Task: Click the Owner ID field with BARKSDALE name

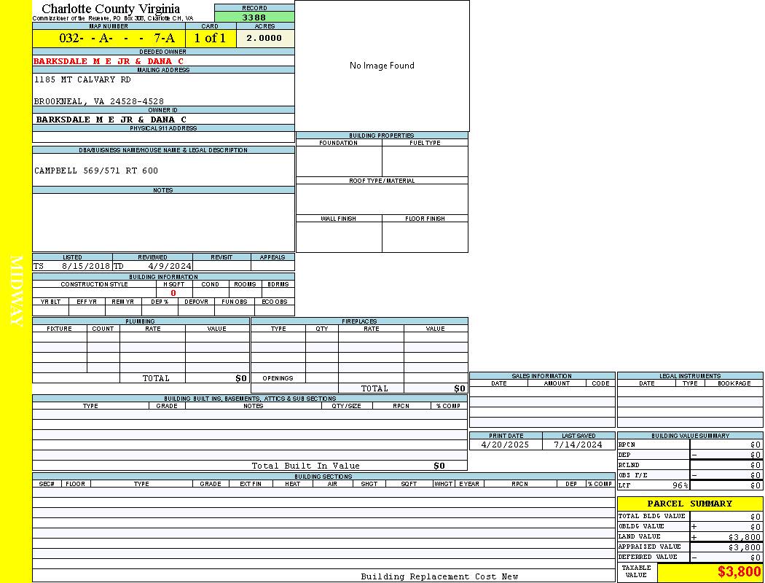Action: click(111, 119)
